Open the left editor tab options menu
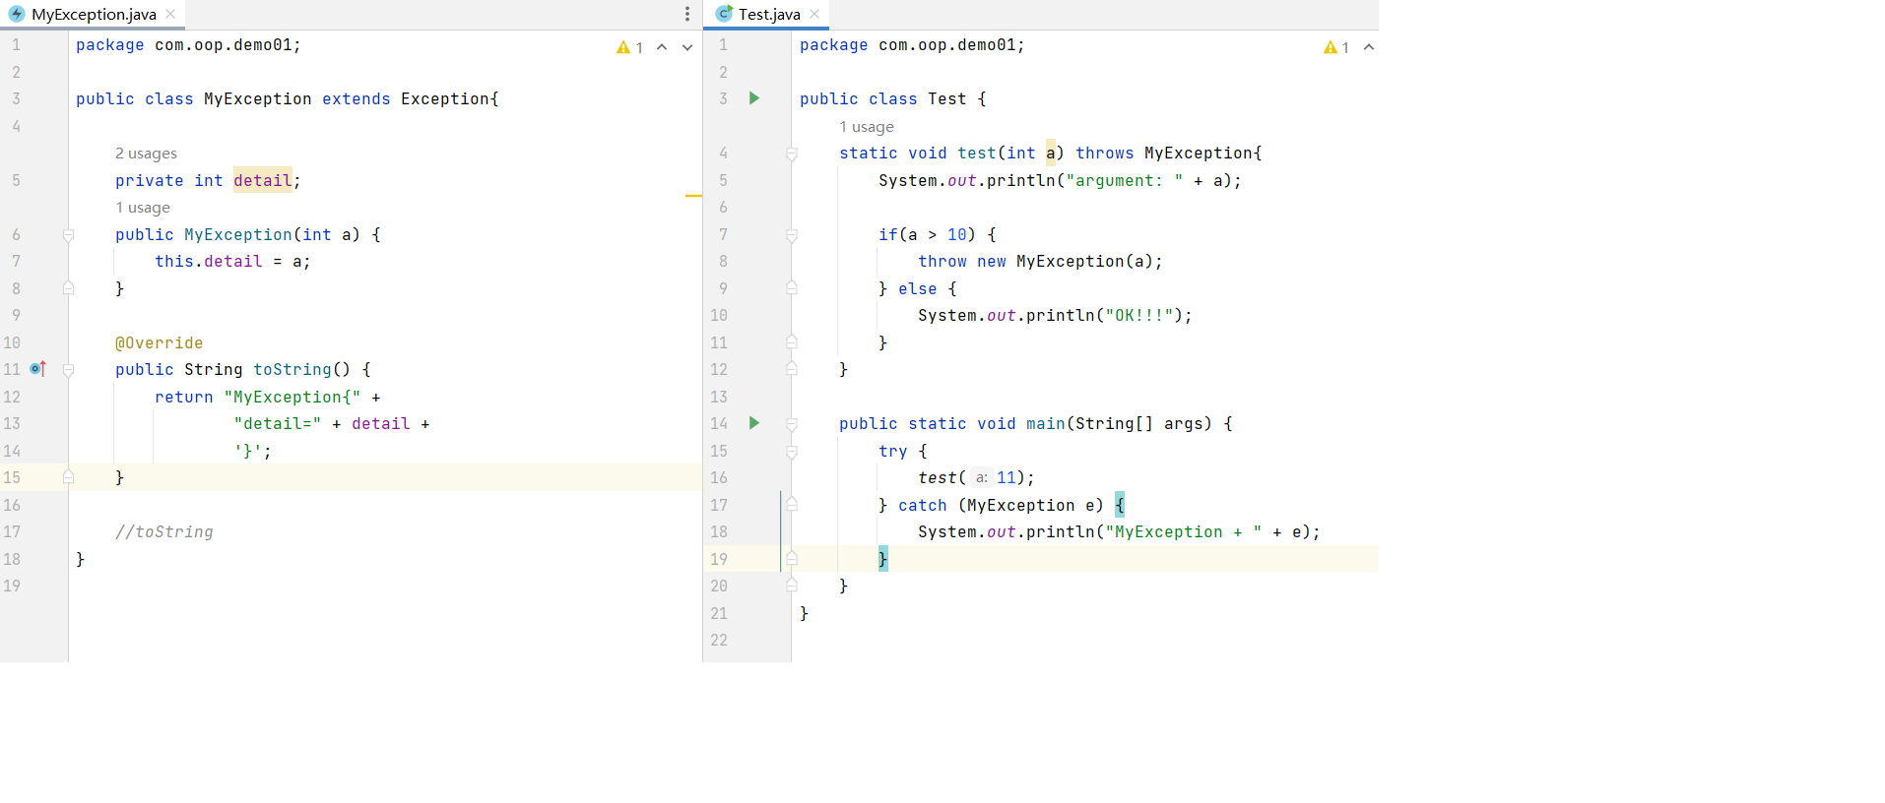This screenshot has width=1885, height=803. 687,14
